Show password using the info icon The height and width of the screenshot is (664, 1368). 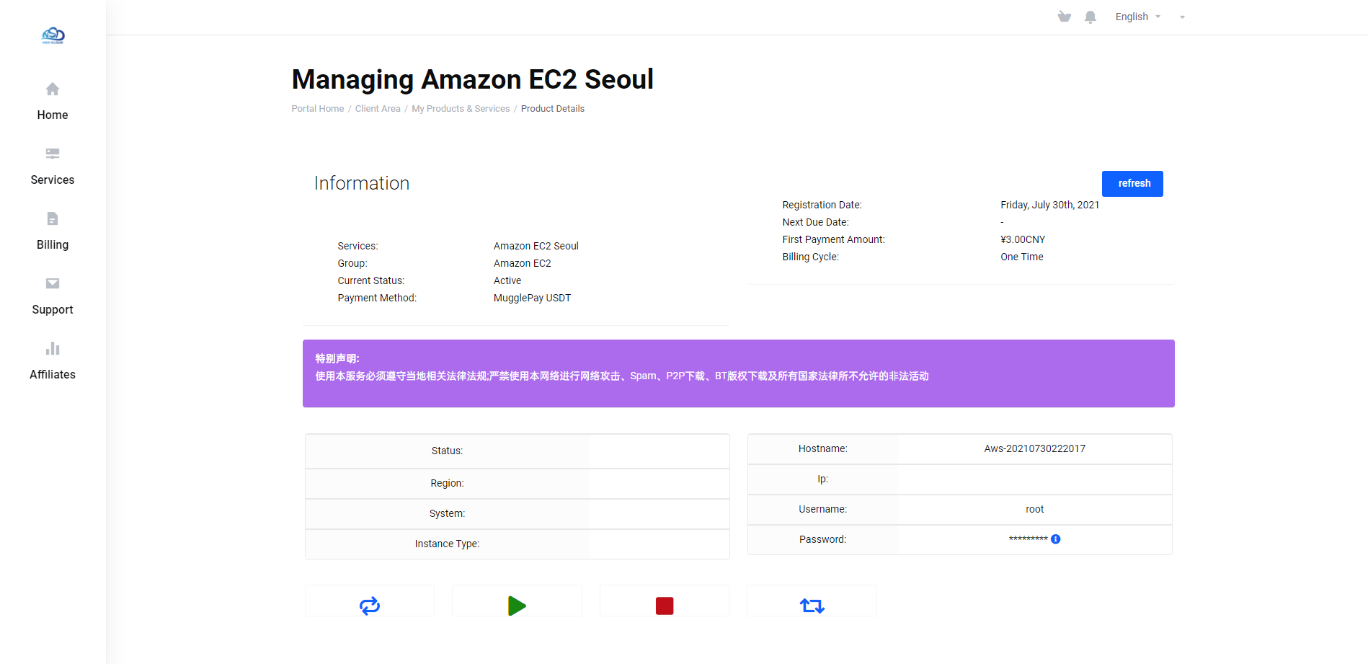[x=1055, y=539]
